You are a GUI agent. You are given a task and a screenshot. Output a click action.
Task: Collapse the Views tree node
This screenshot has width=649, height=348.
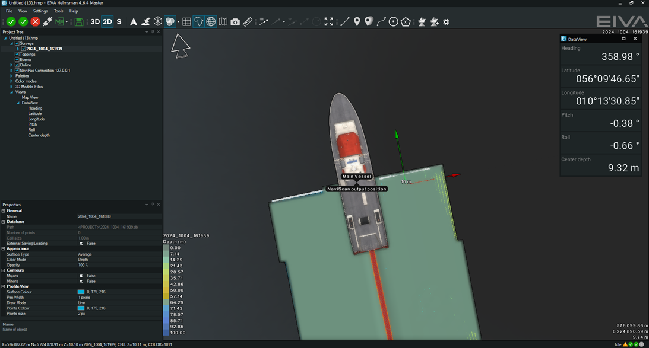click(x=12, y=92)
